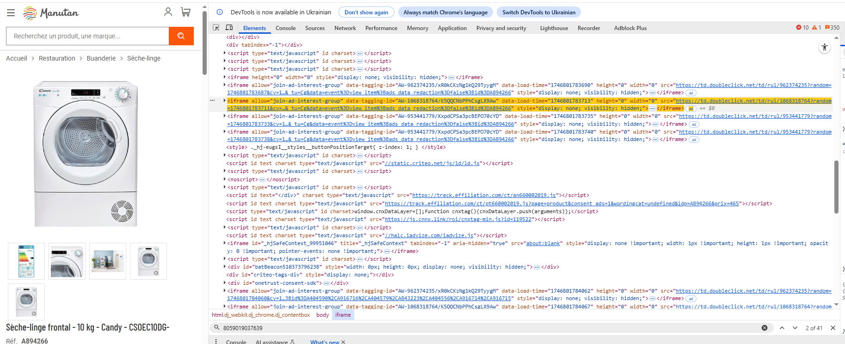The width and height of the screenshot is (845, 344).
Task: Open the Memory tab
Action: click(418, 28)
